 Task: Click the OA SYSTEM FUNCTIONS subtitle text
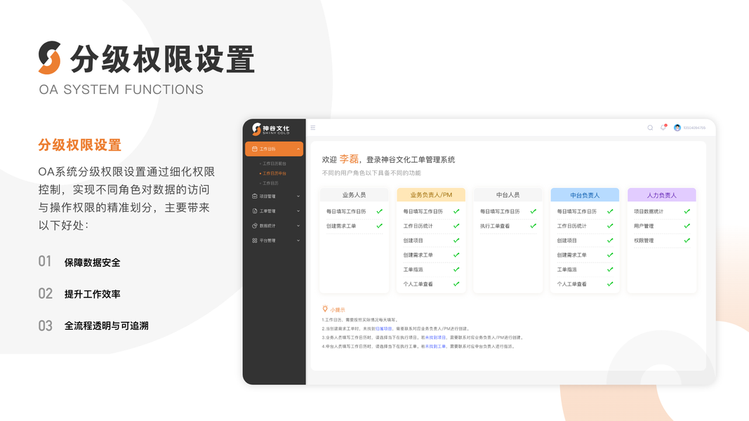coord(121,90)
